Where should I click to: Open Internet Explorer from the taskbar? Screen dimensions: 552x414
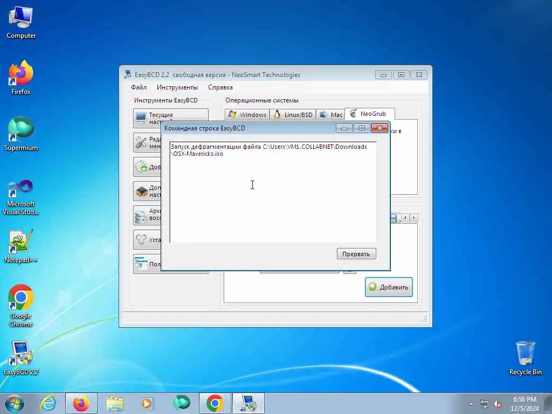pos(48,403)
